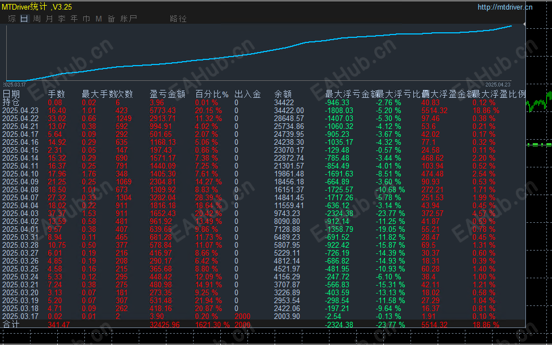Click the 次数 column header
Screen dimensions: 552x345
point(124,94)
